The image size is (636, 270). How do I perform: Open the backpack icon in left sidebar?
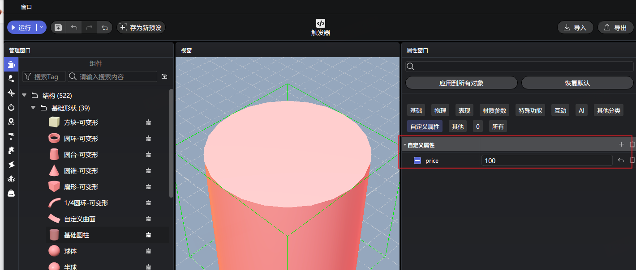(x=11, y=193)
